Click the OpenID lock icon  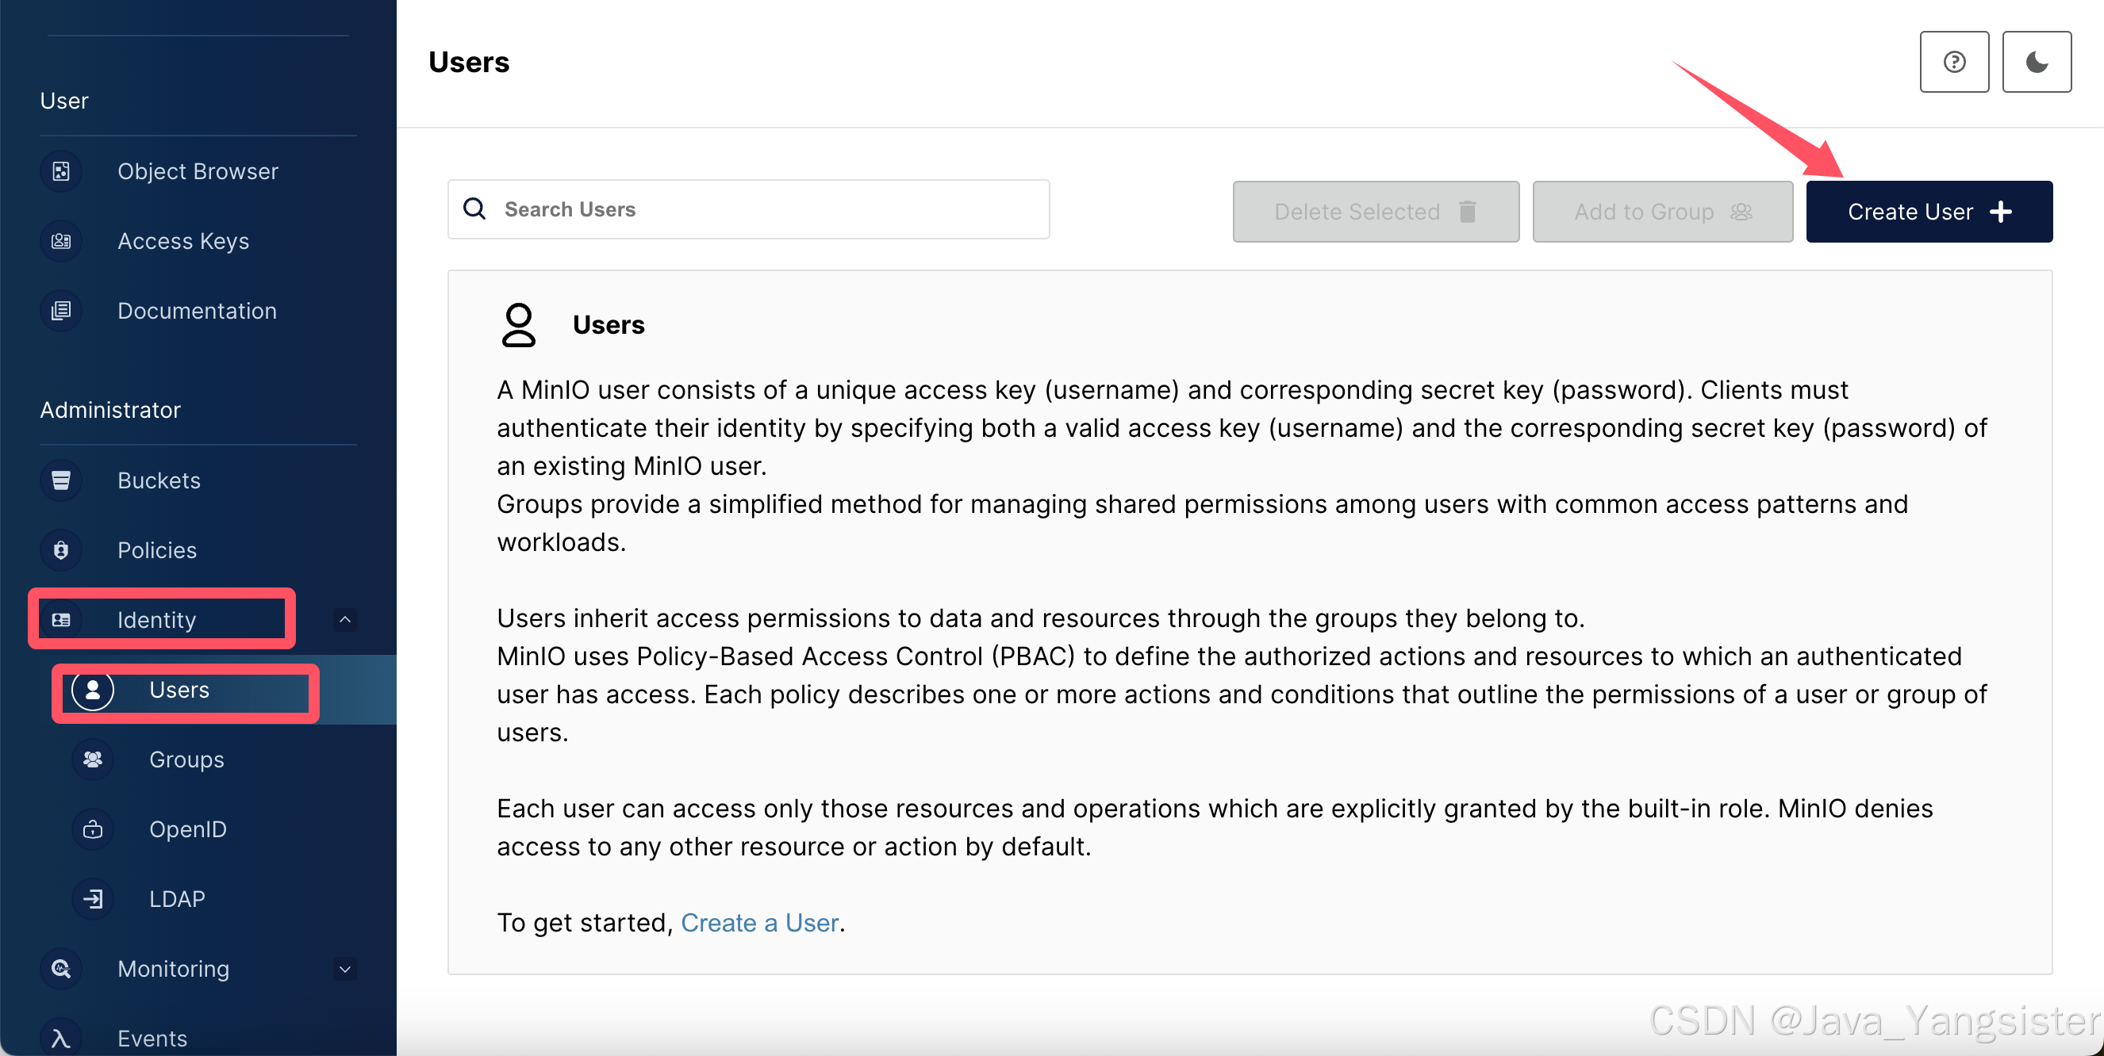coord(93,829)
